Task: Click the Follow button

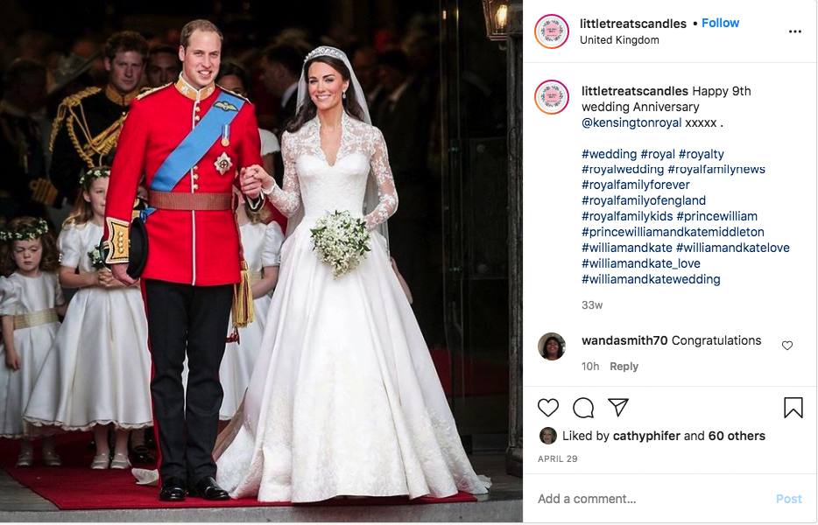Action: [720, 23]
